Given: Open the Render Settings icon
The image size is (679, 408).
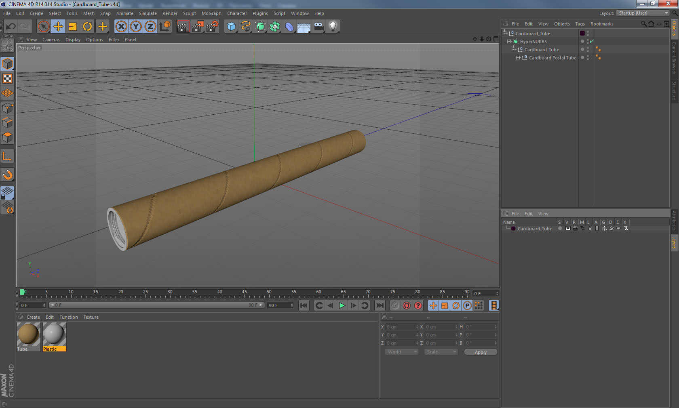Looking at the screenshot, I should coord(212,27).
